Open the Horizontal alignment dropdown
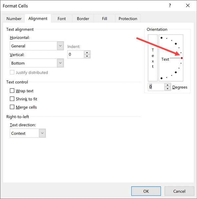Image resolution: width=197 pixels, height=199 pixels. point(60,46)
